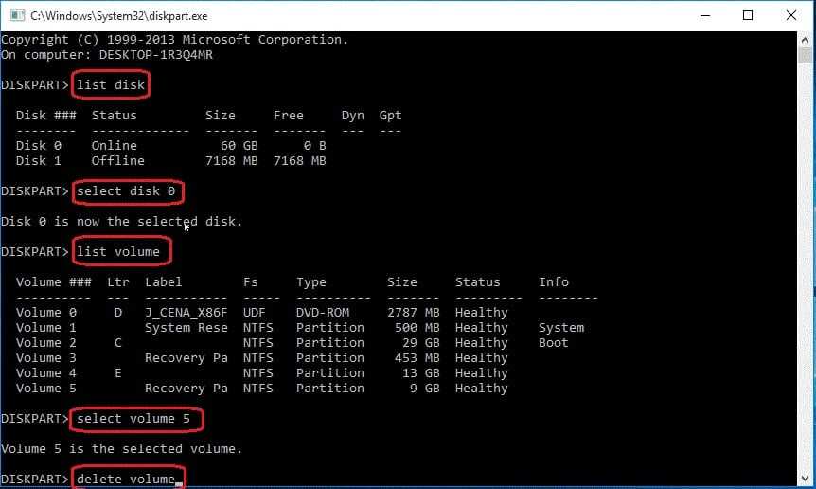Click the '500 MB' size value
This screenshot has height=489, width=816.
417,327
